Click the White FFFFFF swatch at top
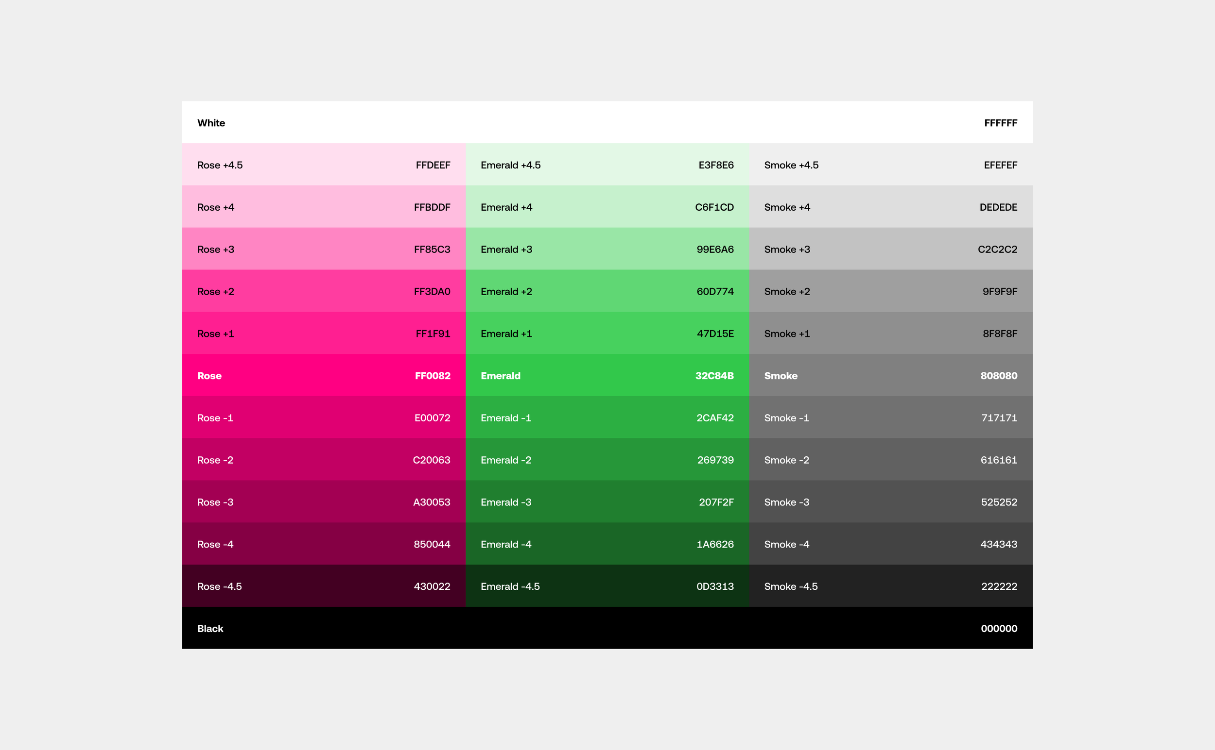 click(607, 122)
